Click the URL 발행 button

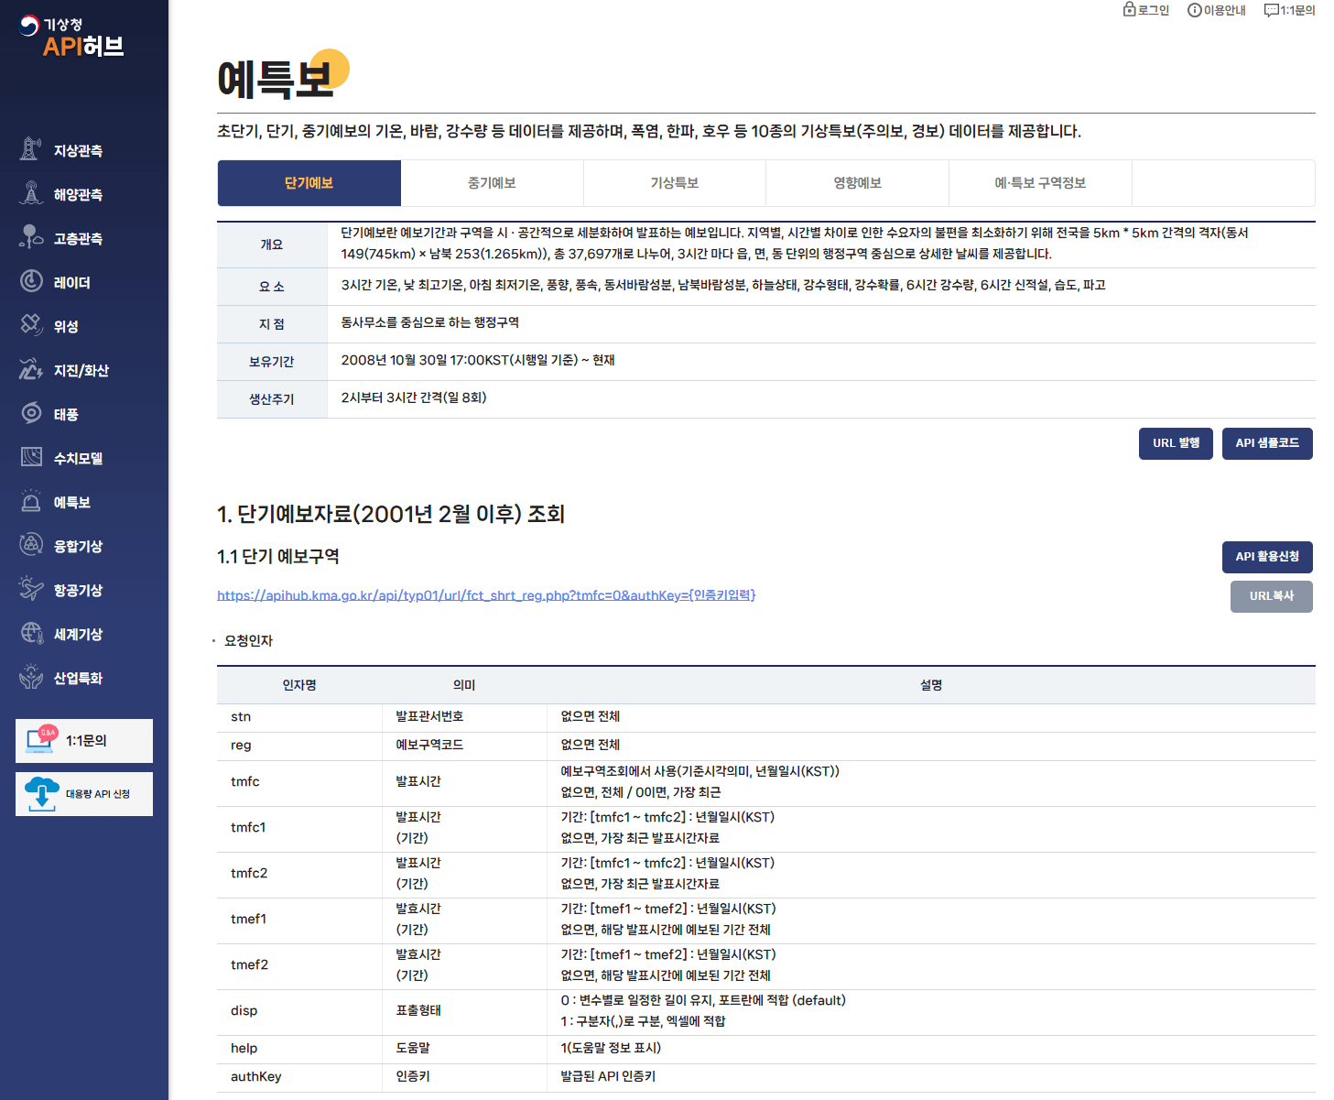(x=1177, y=443)
